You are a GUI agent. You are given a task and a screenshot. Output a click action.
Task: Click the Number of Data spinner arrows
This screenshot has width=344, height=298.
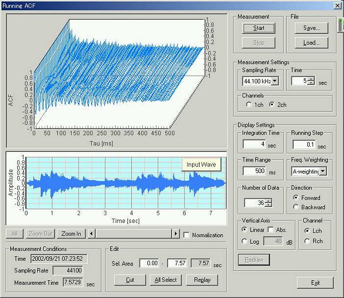tap(268, 202)
